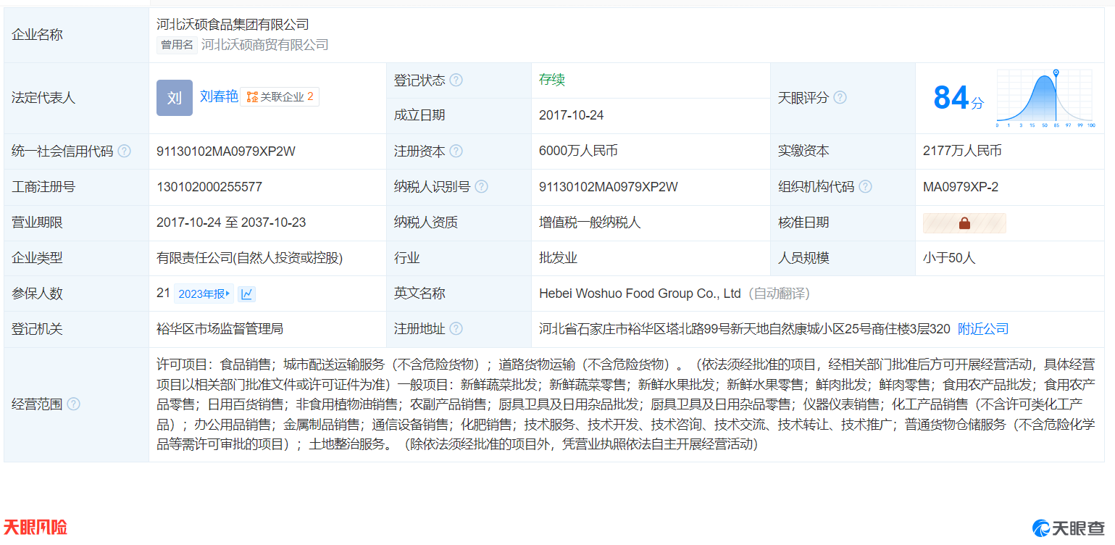1115x545 pixels.
Task: Click the 经营范围 business scope paragraph
Action: tap(625, 404)
